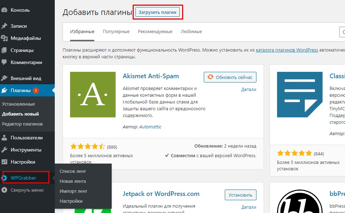Choose Новая лента in WPGrabber flyout
345x213 pixels.
73,181
